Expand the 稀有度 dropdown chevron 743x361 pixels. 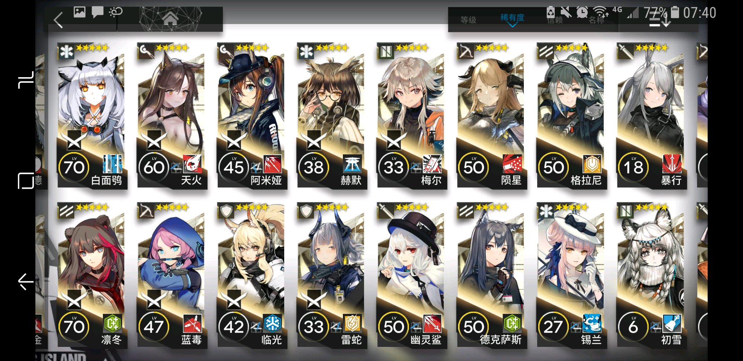512,25
